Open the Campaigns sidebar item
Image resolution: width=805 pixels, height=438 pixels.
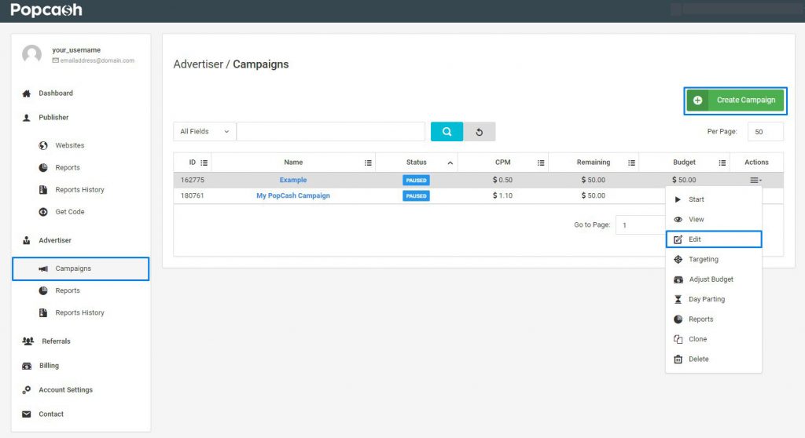point(81,268)
